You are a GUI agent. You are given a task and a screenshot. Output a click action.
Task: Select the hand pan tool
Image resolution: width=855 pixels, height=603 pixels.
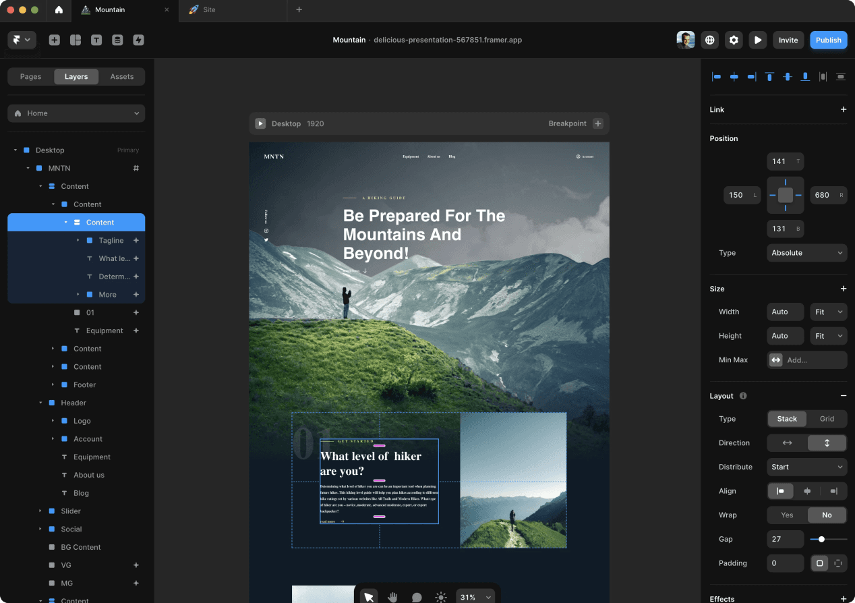pos(392,597)
